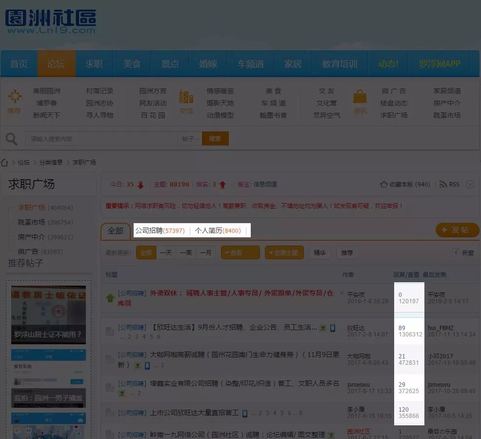The width and height of the screenshot is (481, 439).
Task: Click the thread icon before 大咖网咖 post
Action: tap(110, 359)
